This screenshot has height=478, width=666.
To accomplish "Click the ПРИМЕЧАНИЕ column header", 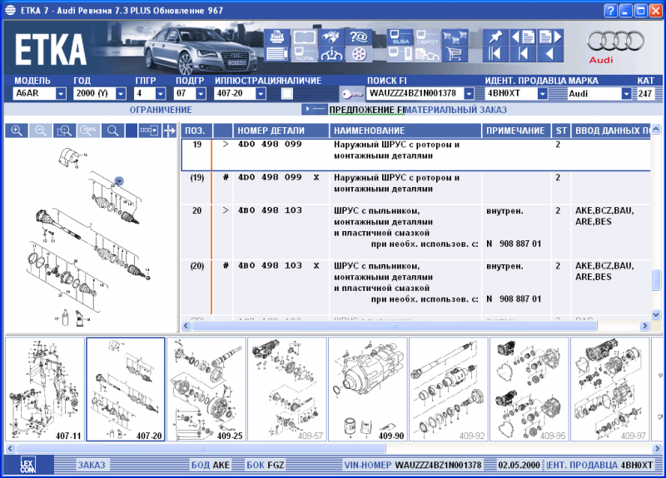I will 515,131.
